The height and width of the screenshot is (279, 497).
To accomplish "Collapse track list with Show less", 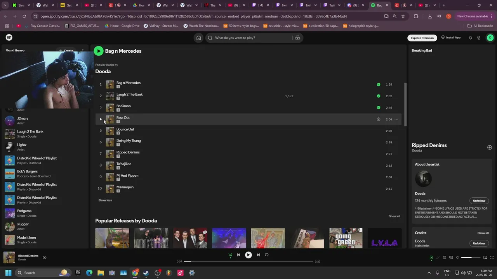I will tap(105, 200).
